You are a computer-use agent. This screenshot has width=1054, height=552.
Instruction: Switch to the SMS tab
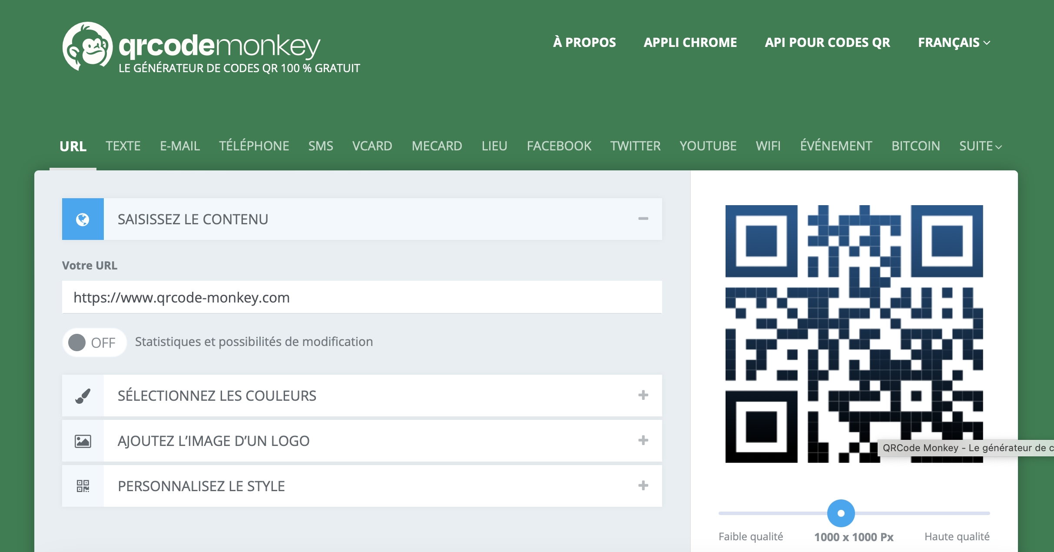coord(321,146)
